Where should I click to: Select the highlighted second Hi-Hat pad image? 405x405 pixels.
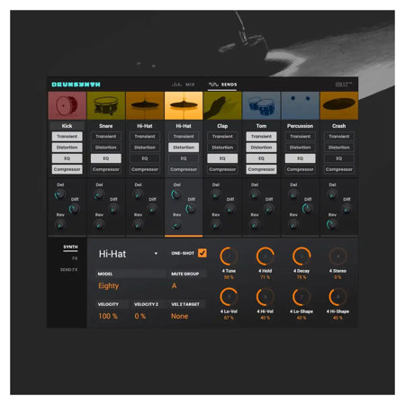point(184,105)
